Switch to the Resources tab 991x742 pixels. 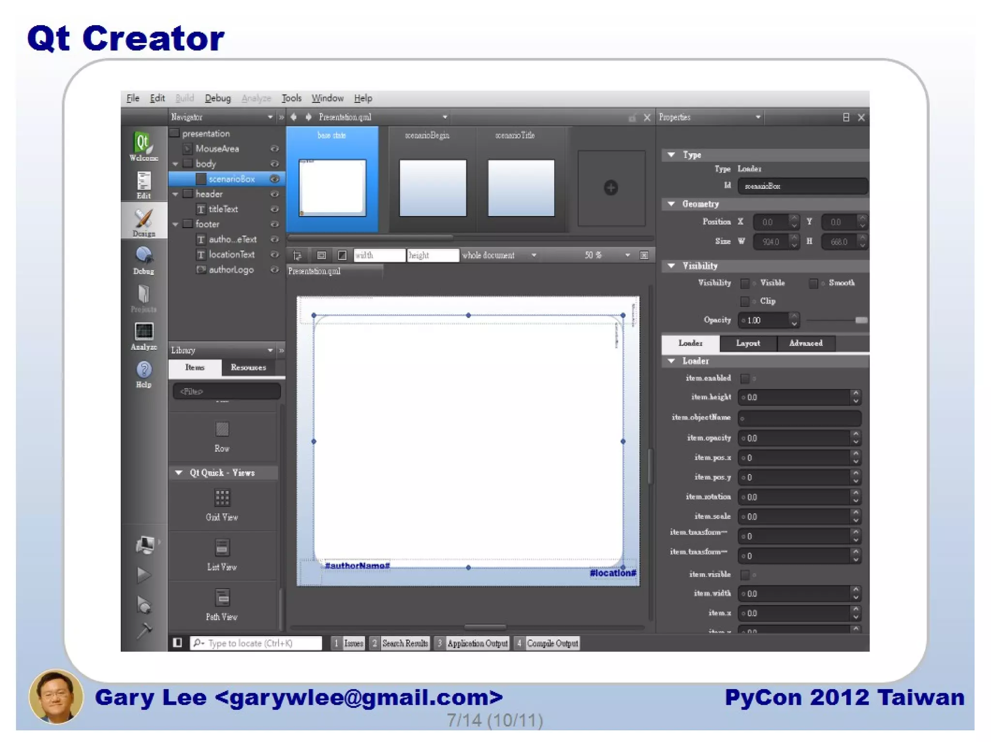(x=248, y=367)
